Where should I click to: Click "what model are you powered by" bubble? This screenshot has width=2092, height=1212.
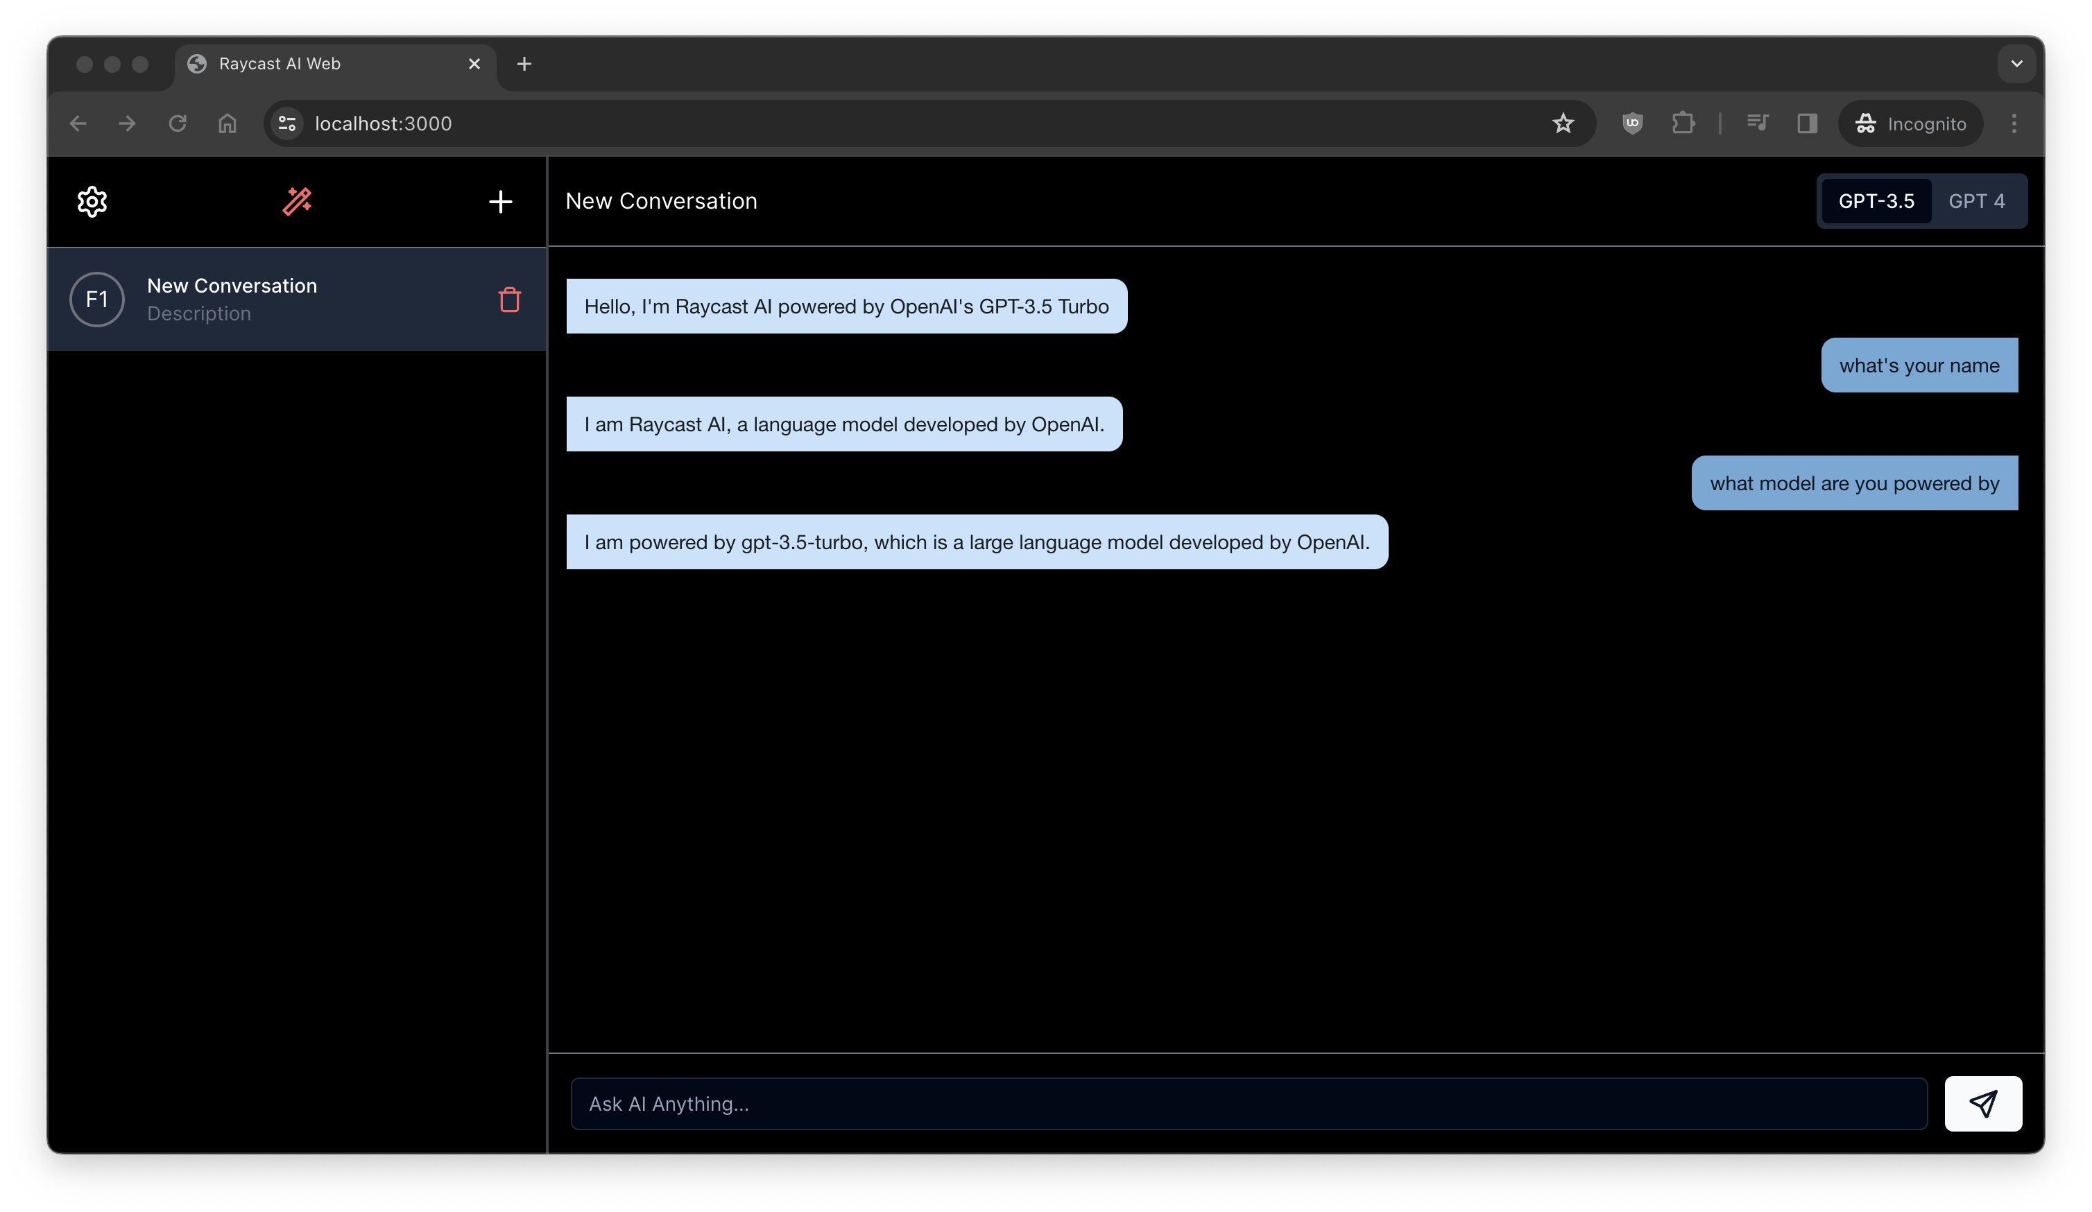(x=1855, y=483)
